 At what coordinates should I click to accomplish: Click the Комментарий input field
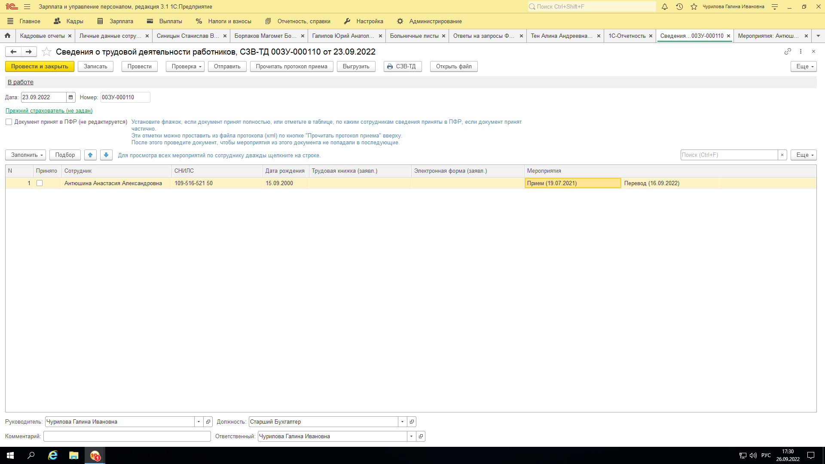[x=127, y=437]
